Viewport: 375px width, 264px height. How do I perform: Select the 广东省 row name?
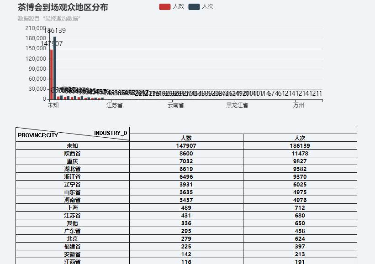click(73, 231)
